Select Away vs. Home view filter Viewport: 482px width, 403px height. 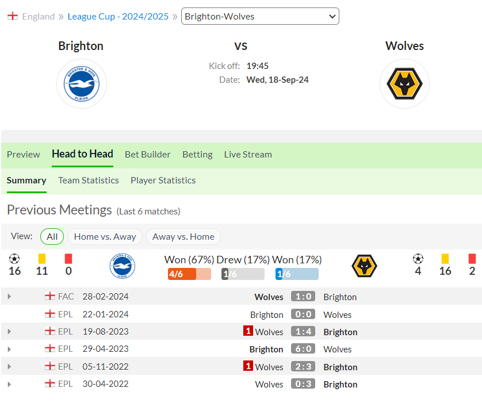point(183,236)
